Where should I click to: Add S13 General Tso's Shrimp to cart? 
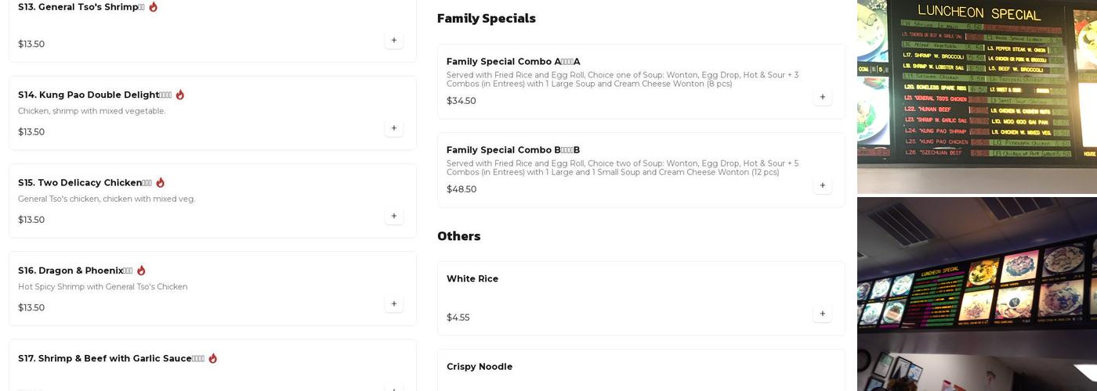coord(393,41)
